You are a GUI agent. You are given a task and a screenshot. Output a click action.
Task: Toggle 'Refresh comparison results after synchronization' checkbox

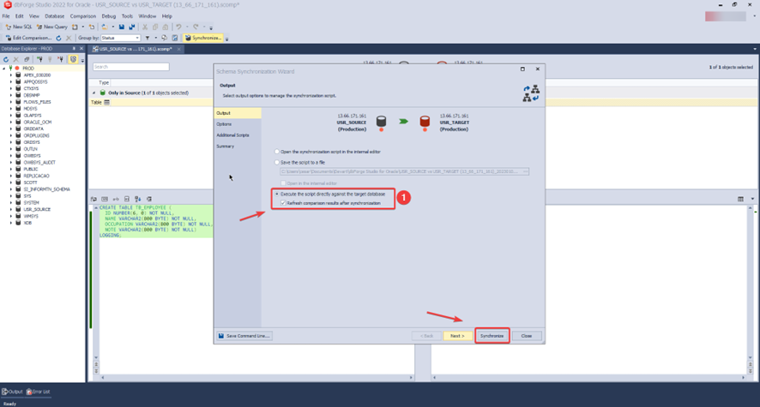click(x=283, y=203)
